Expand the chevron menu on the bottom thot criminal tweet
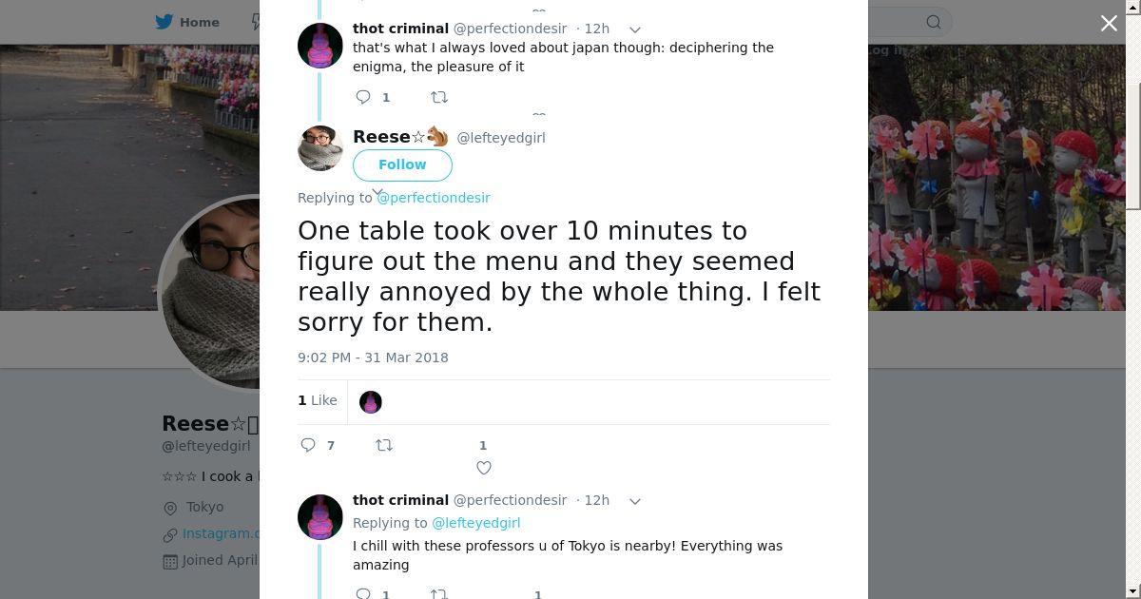 (x=635, y=501)
